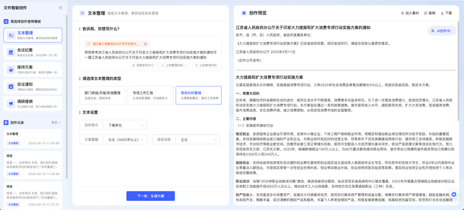Screen dimensions: 464x210
Task: Open the 会议纪要 template
Action: (33, 52)
